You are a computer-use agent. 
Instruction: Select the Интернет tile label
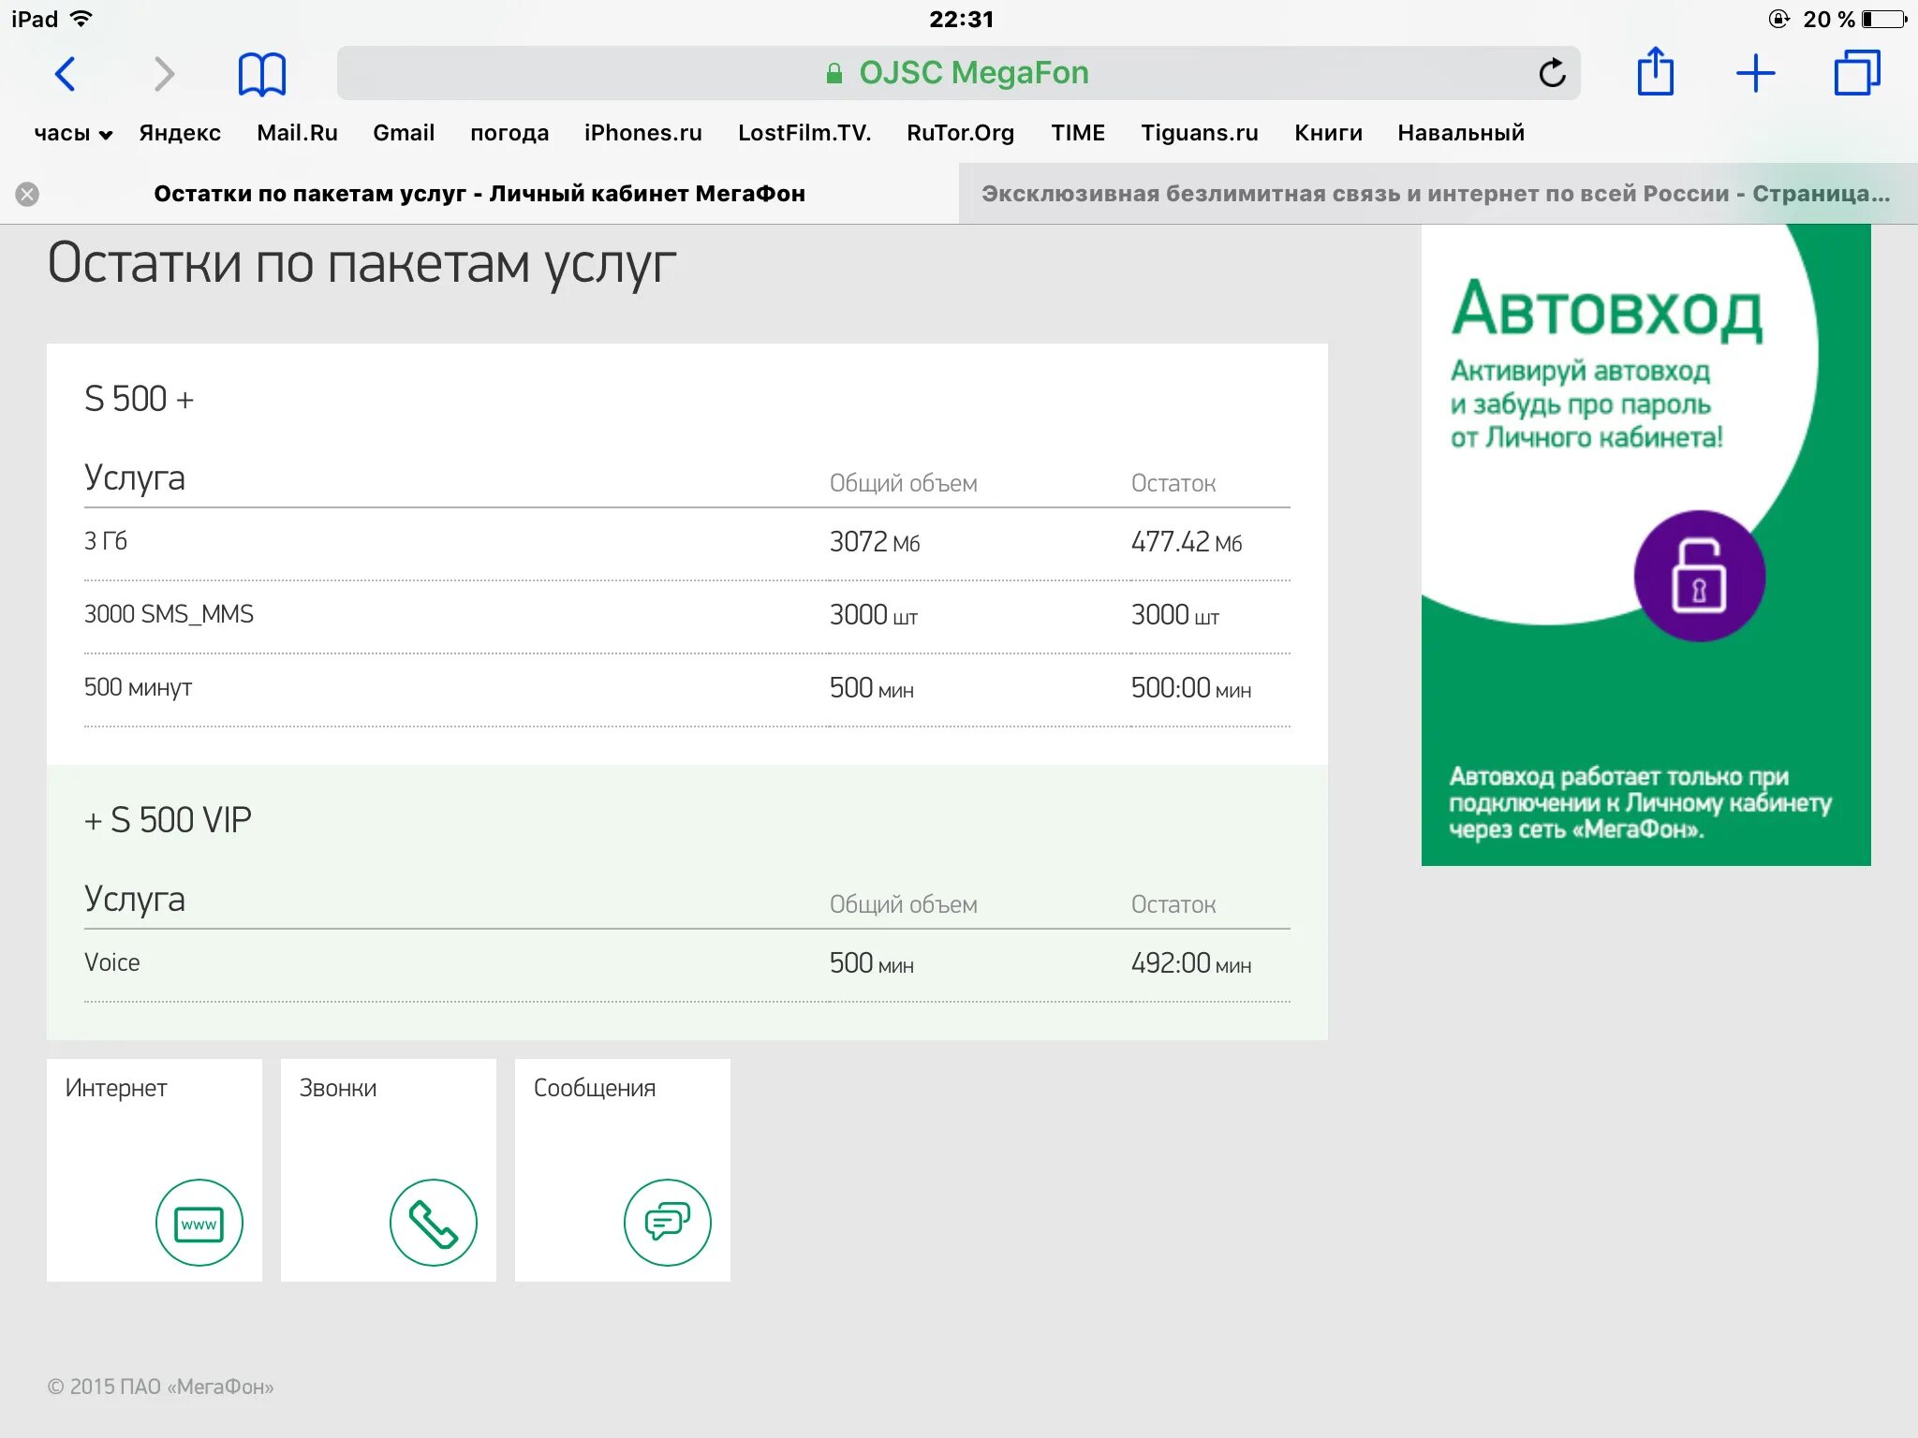point(116,1088)
